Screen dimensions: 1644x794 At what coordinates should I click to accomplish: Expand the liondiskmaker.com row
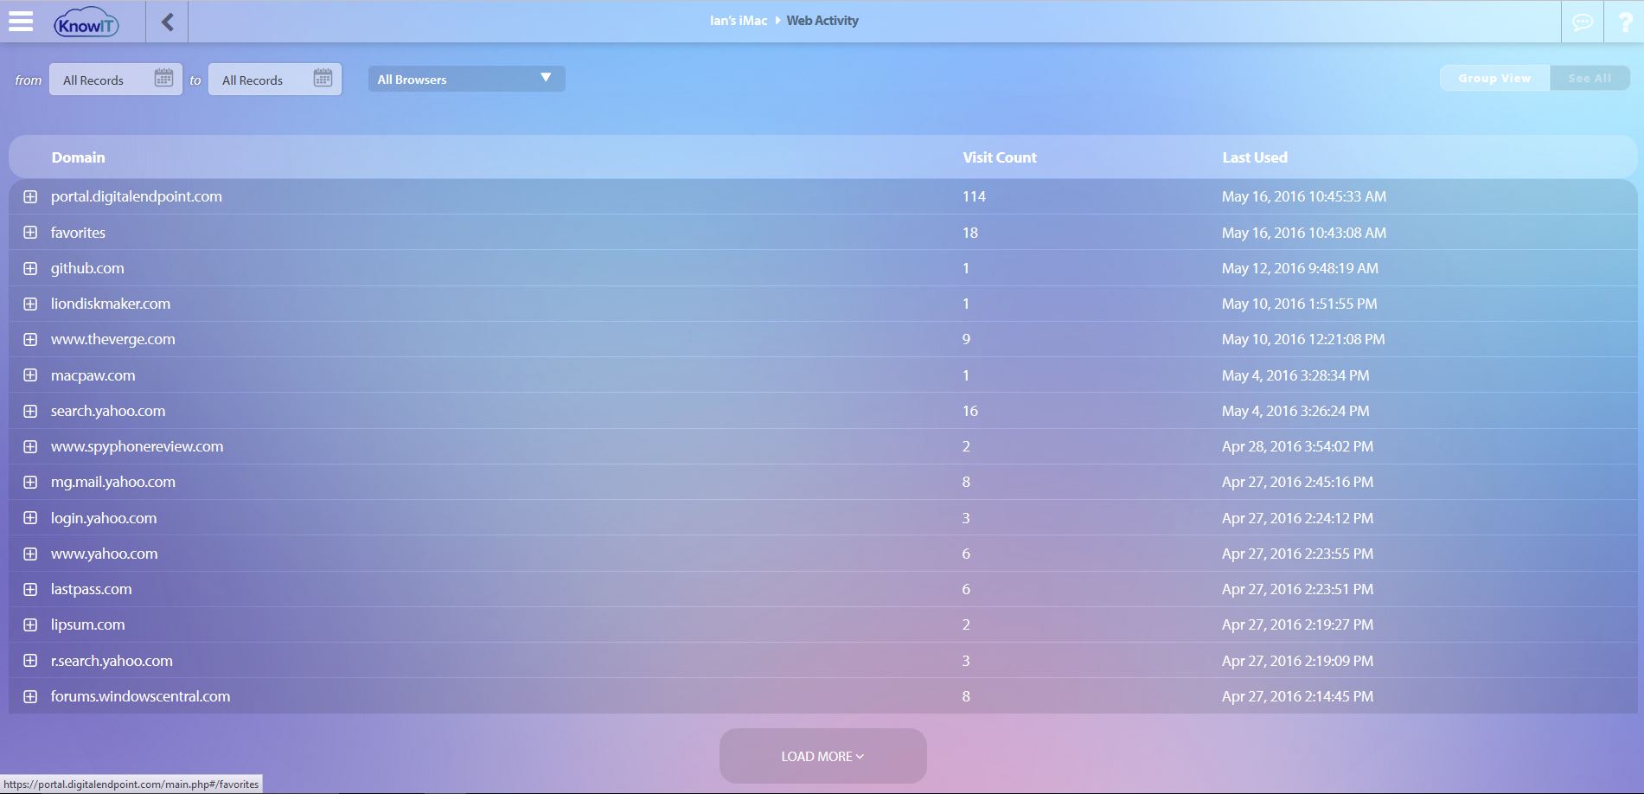30,304
